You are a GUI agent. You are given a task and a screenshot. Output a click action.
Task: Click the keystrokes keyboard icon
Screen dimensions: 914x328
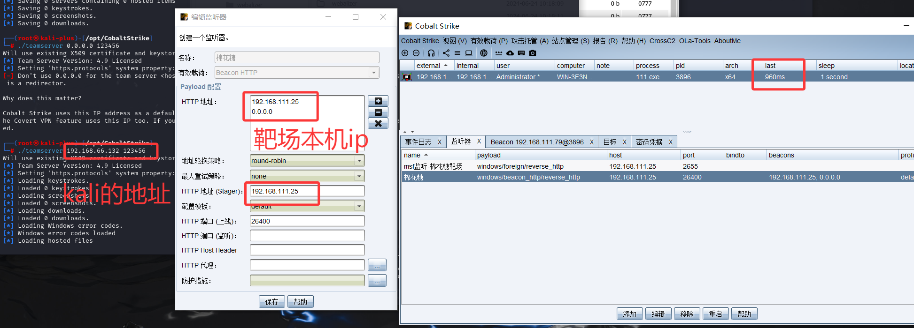(521, 53)
